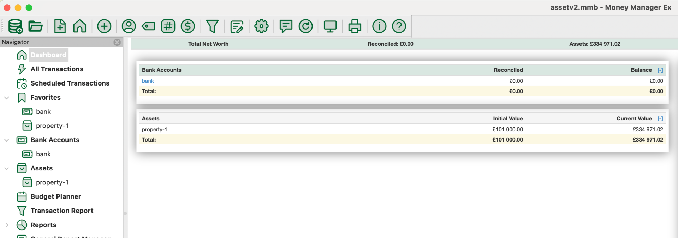
Task: Open the Category hash icon
Action: coord(168,26)
